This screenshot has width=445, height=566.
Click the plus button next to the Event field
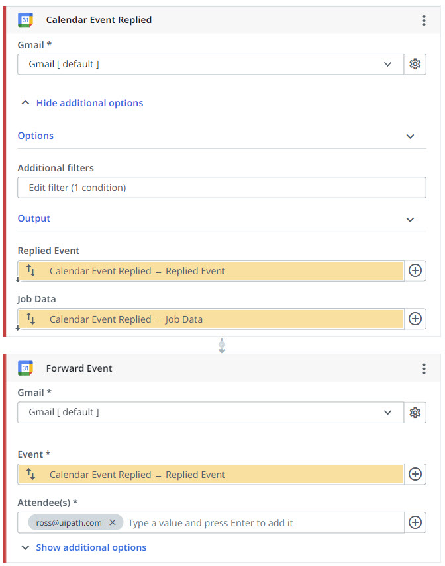[x=415, y=474]
